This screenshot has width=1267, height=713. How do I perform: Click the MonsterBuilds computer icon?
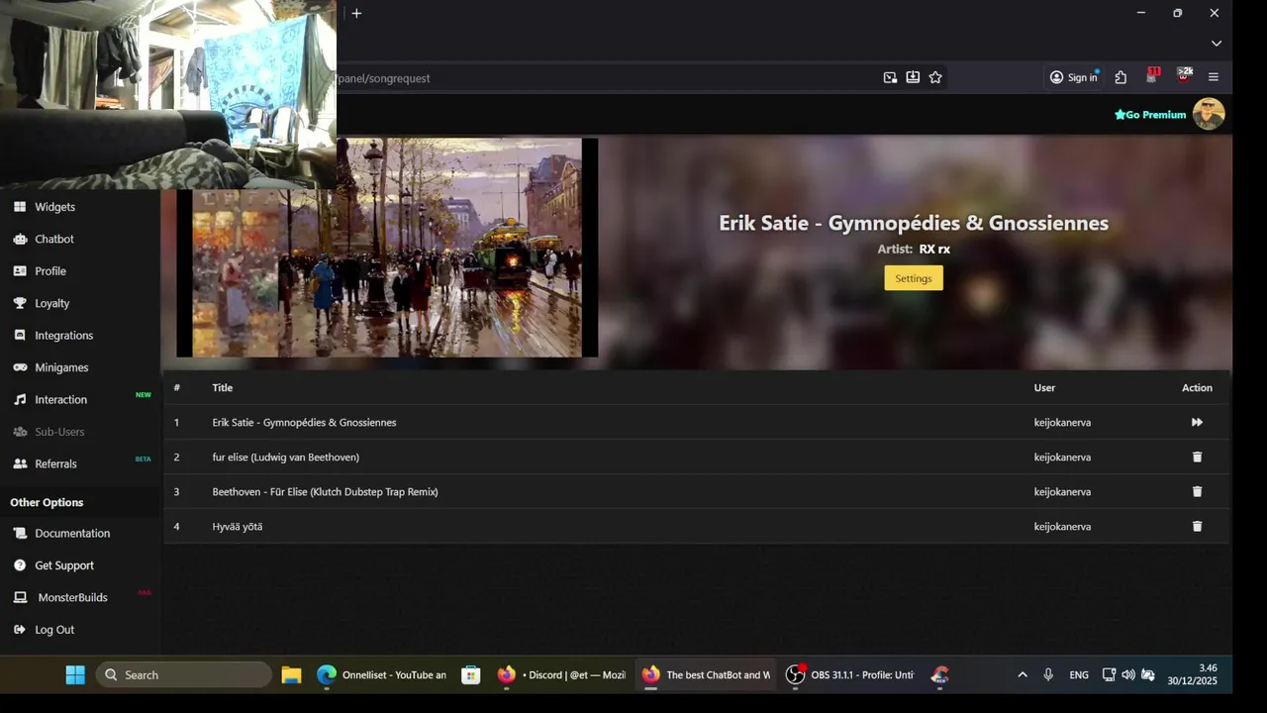coord(20,597)
